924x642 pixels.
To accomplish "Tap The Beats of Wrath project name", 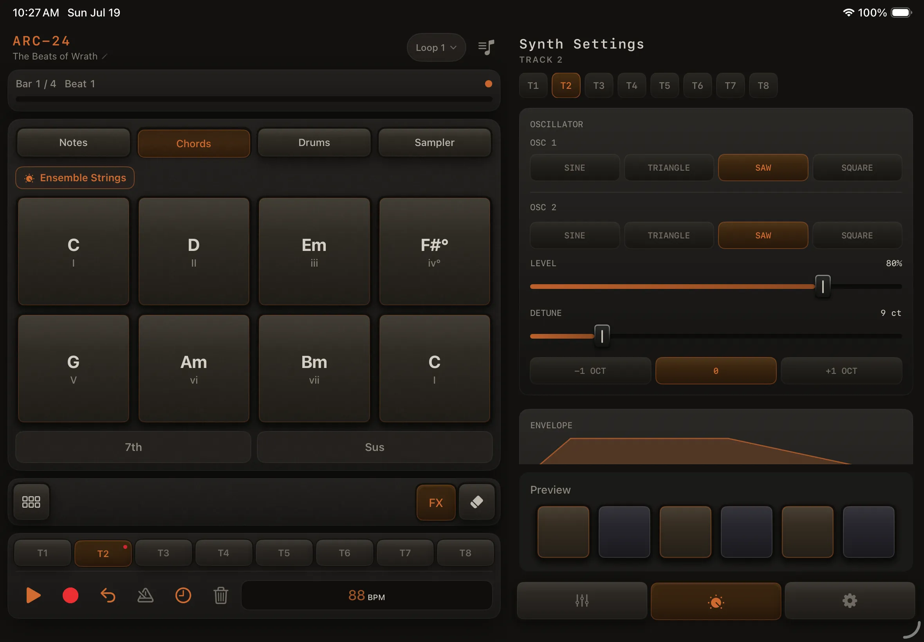I will pyautogui.click(x=55, y=57).
